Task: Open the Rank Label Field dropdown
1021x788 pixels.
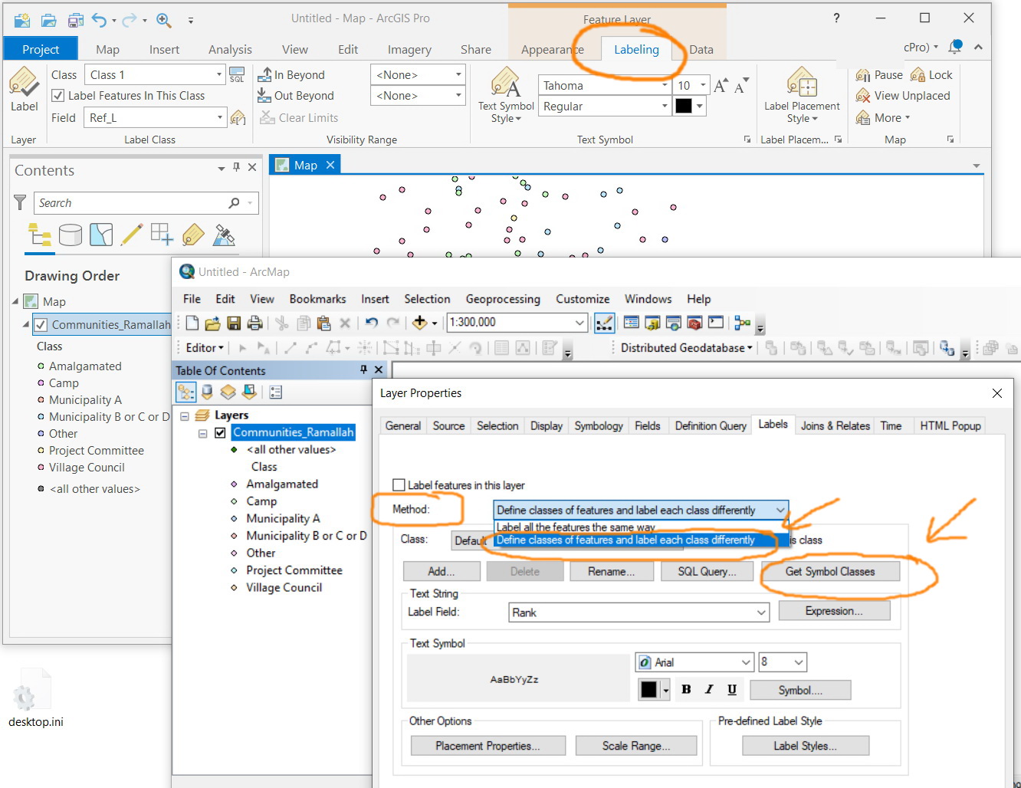Action: (761, 612)
